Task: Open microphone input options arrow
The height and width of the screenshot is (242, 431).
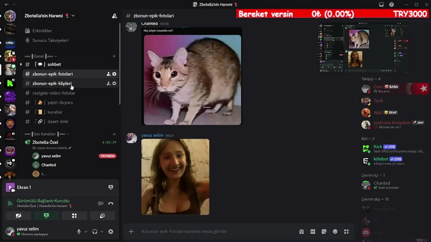Action: [x=86, y=232]
